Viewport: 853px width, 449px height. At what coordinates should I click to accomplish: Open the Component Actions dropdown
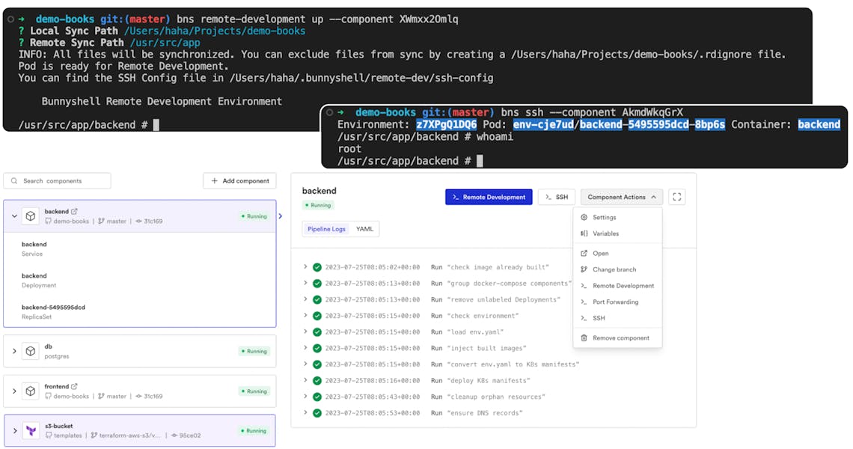pyautogui.click(x=621, y=197)
